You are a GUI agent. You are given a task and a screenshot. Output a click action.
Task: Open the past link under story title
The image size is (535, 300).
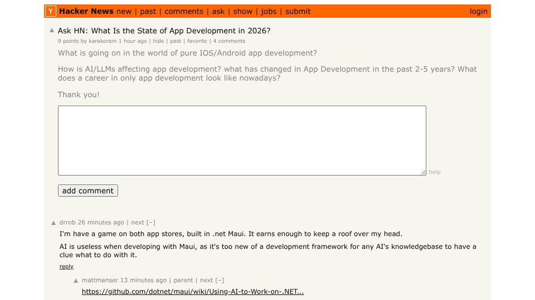176,41
